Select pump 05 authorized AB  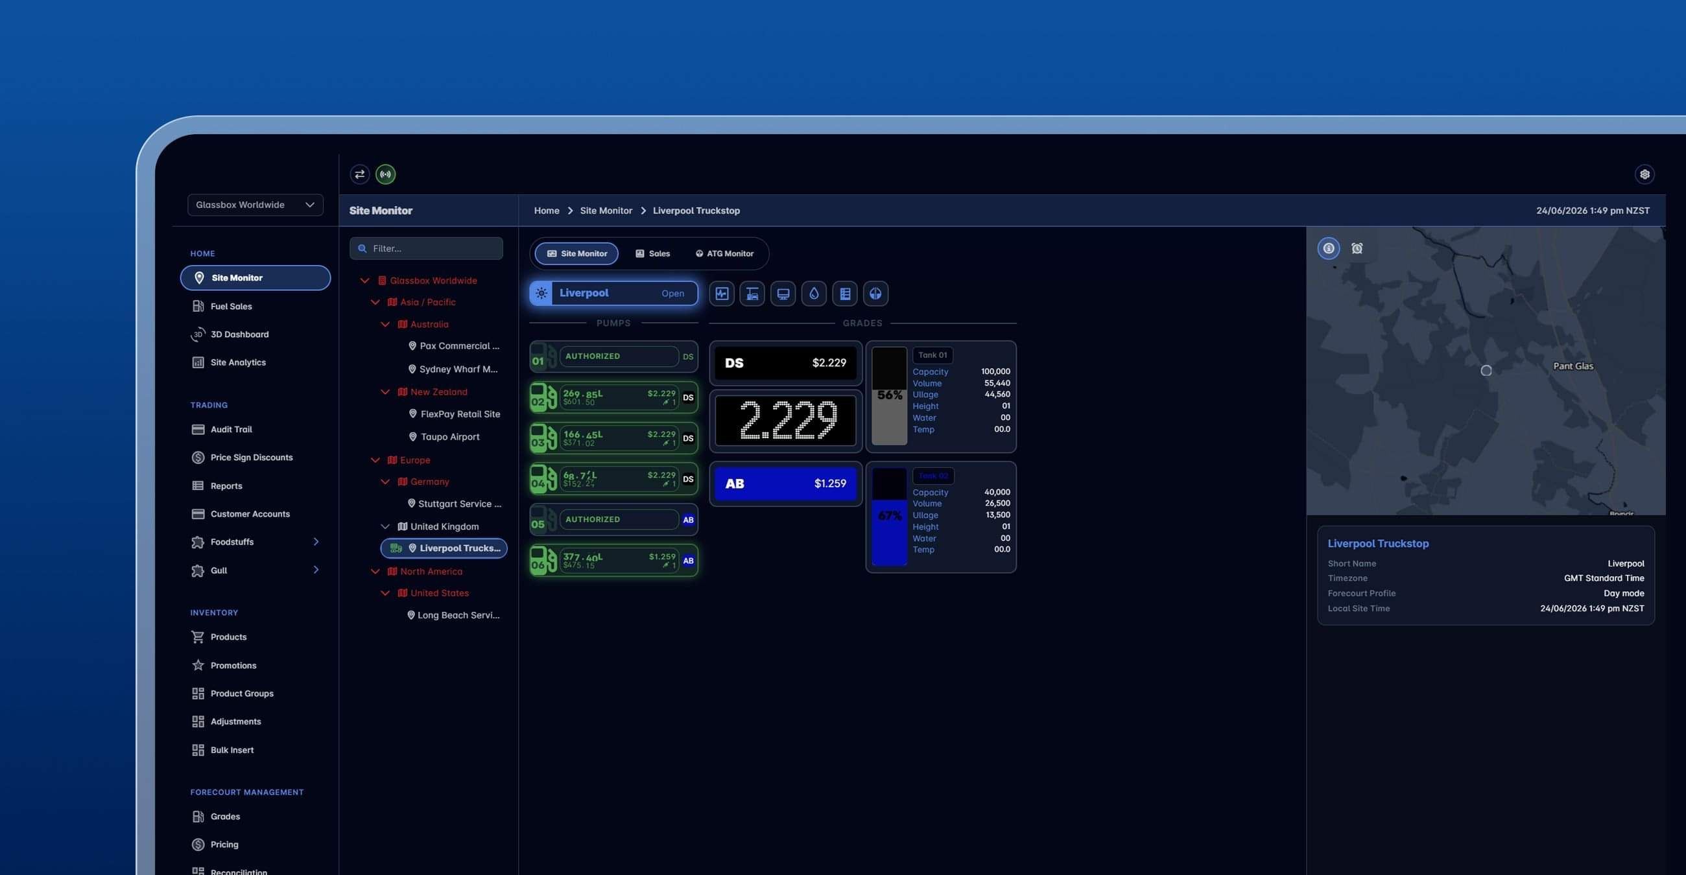(614, 520)
